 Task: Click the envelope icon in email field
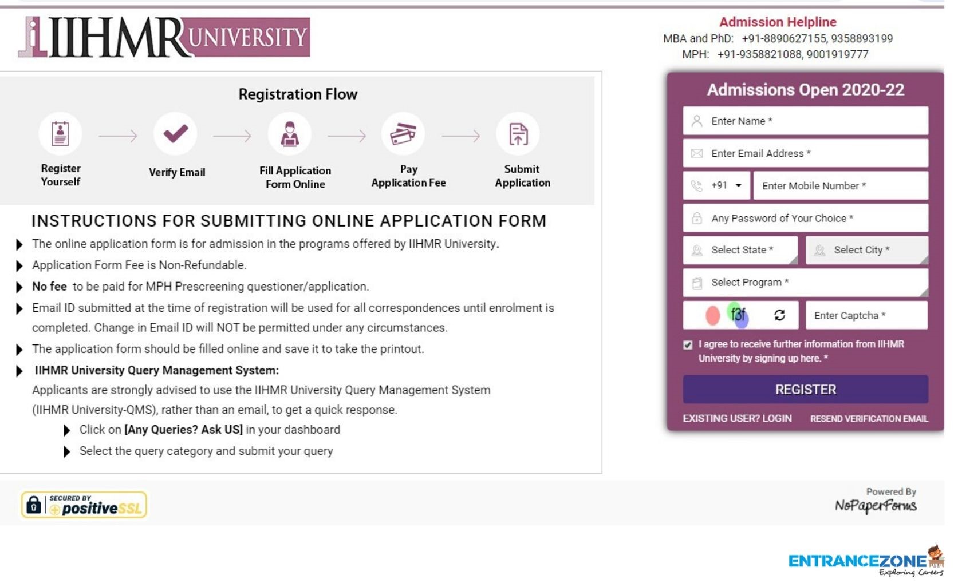click(x=697, y=153)
